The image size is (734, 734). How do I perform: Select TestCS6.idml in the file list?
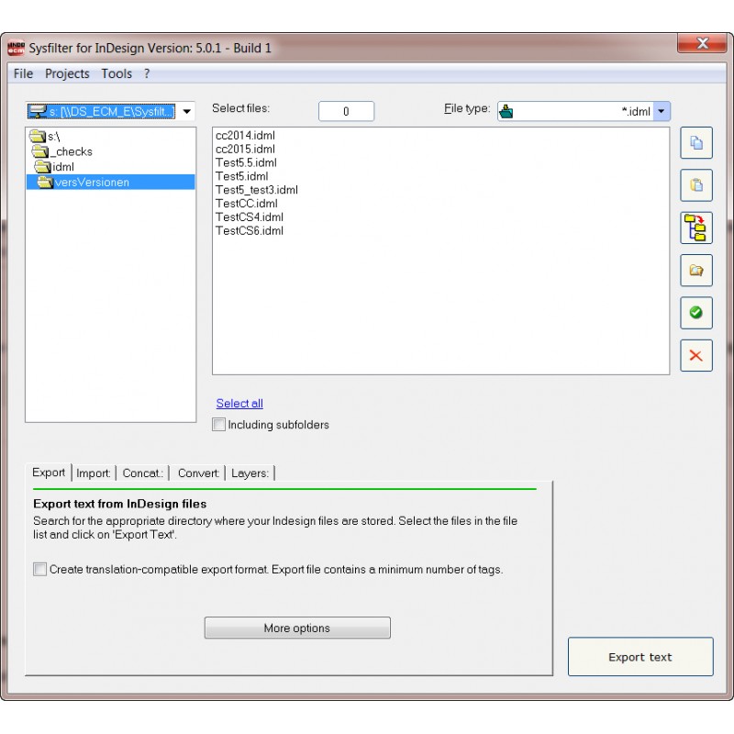click(250, 230)
